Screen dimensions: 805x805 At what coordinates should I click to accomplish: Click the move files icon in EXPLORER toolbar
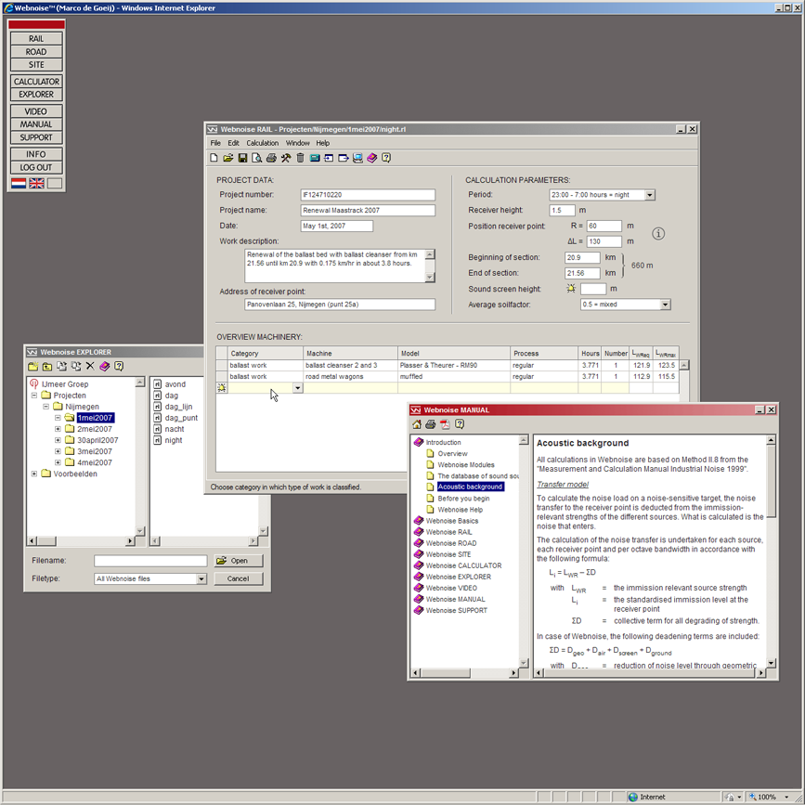76,366
